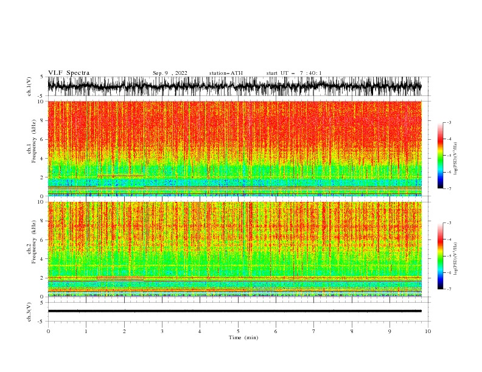Viewport: 482px width, 372px height.
Task: Click time axis tick label "6"
Action: [276, 331]
